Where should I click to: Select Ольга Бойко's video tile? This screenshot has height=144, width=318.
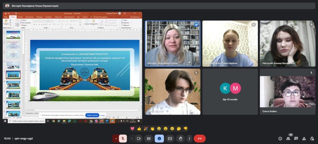(x=288, y=91)
